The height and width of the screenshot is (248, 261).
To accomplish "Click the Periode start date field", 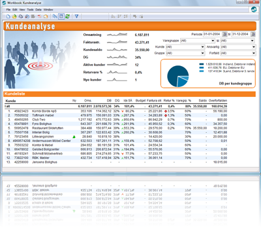I will pyautogui.click(x=213, y=34).
